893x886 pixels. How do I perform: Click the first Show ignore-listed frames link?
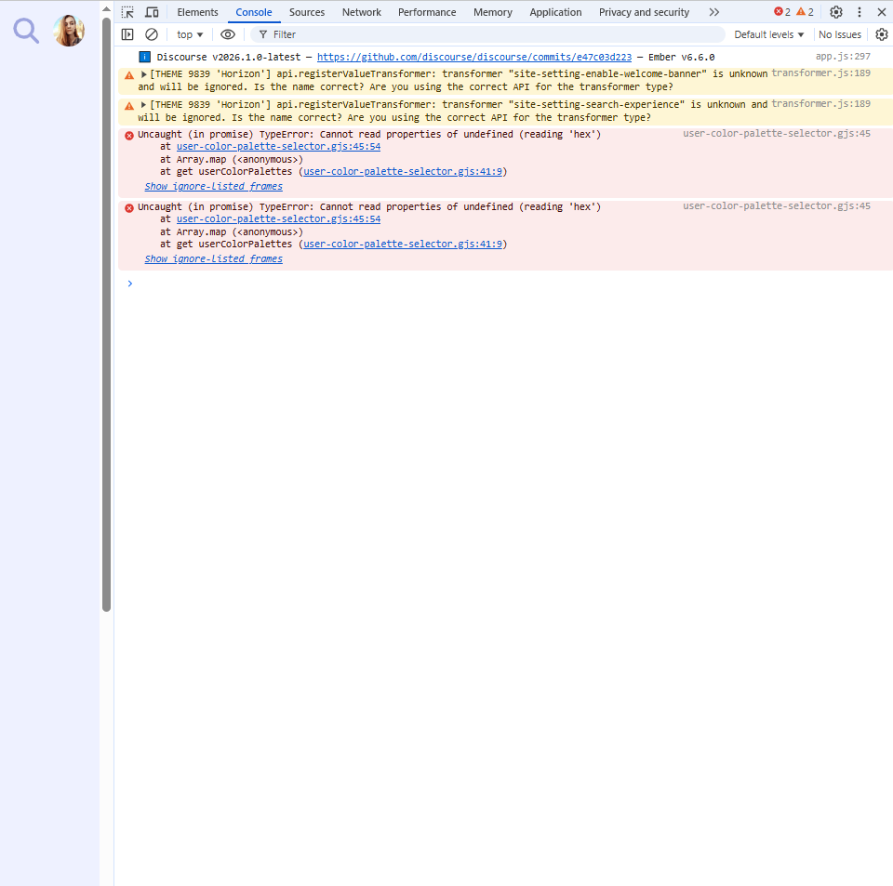pyautogui.click(x=213, y=187)
